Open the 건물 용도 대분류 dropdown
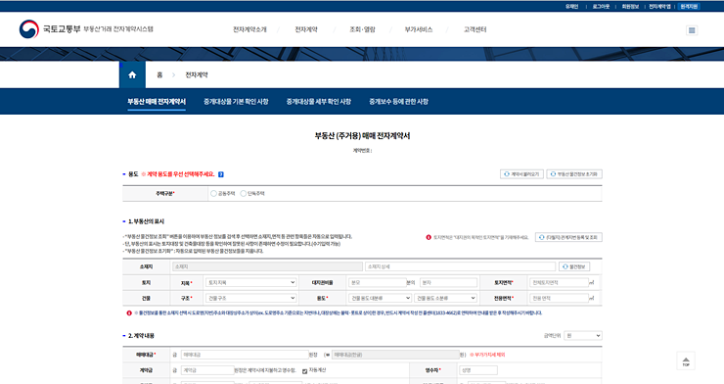Viewport: 724px width, 384px height. click(x=380, y=298)
